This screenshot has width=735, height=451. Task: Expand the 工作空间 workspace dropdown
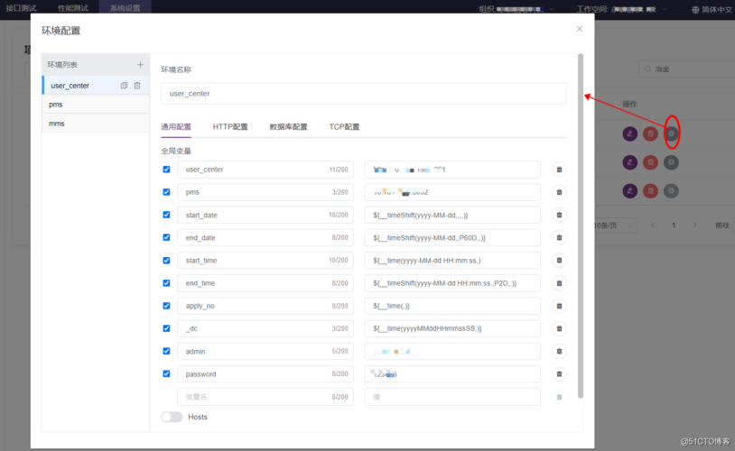(x=621, y=9)
